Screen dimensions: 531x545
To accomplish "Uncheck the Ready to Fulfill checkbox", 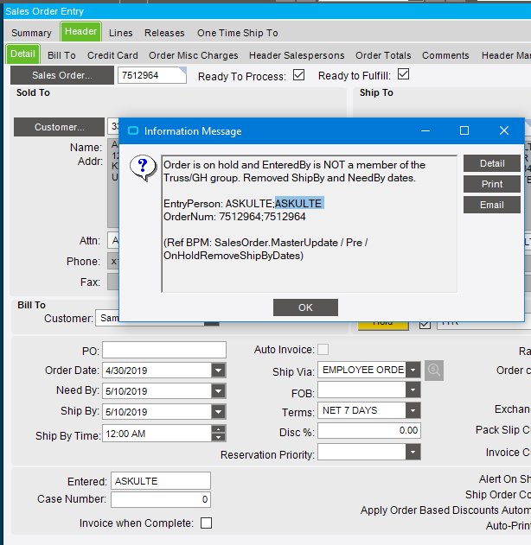I will pyautogui.click(x=402, y=76).
